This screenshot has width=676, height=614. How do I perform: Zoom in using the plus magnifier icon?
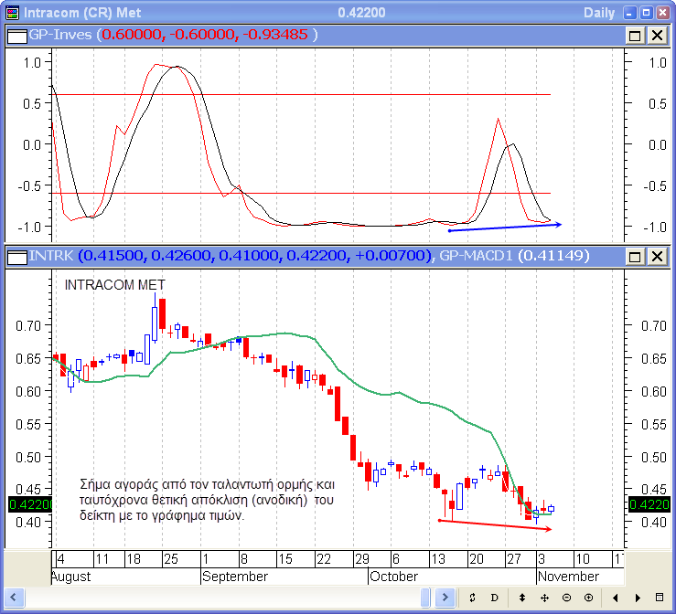click(588, 598)
